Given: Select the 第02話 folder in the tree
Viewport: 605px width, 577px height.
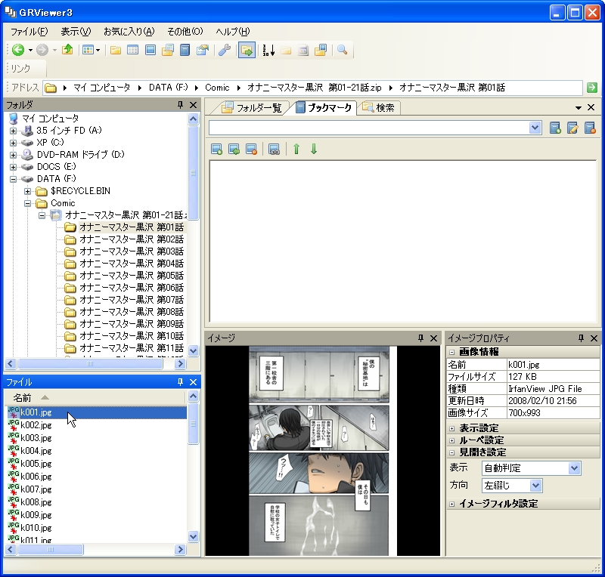Looking at the screenshot, I should click(131, 239).
